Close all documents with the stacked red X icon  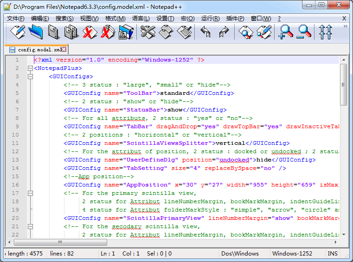108,32
